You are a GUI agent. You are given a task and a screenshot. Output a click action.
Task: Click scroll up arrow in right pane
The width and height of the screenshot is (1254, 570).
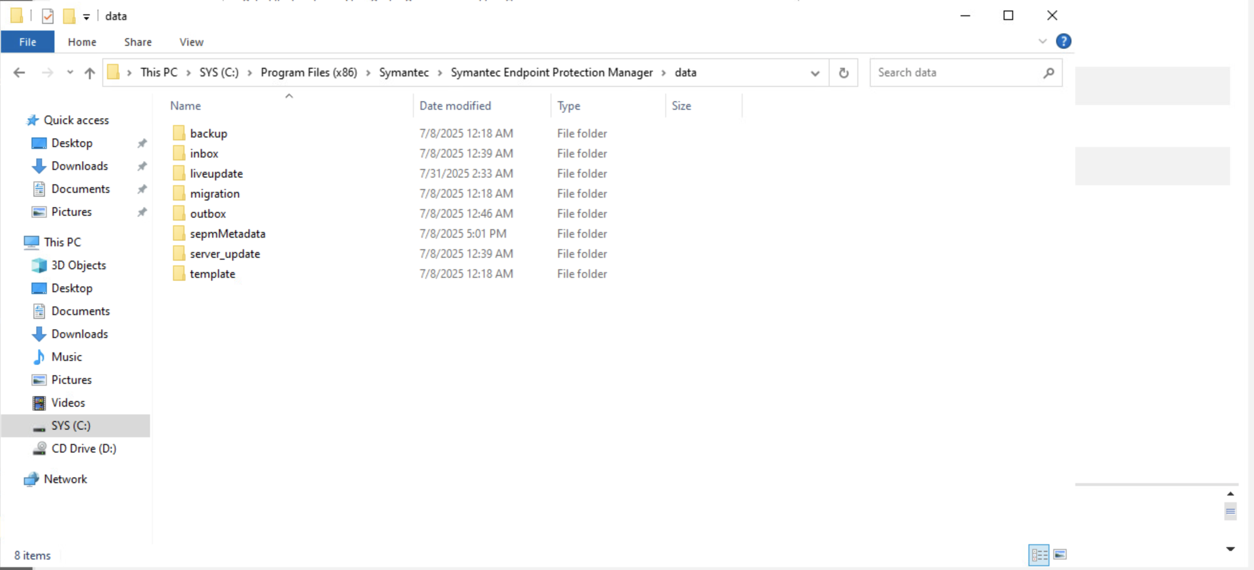[1230, 494]
